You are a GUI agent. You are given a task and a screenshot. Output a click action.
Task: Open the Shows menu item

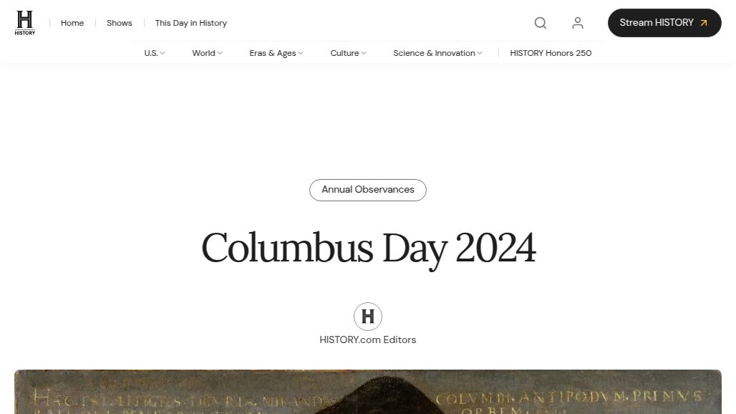pyautogui.click(x=120, y=23)
